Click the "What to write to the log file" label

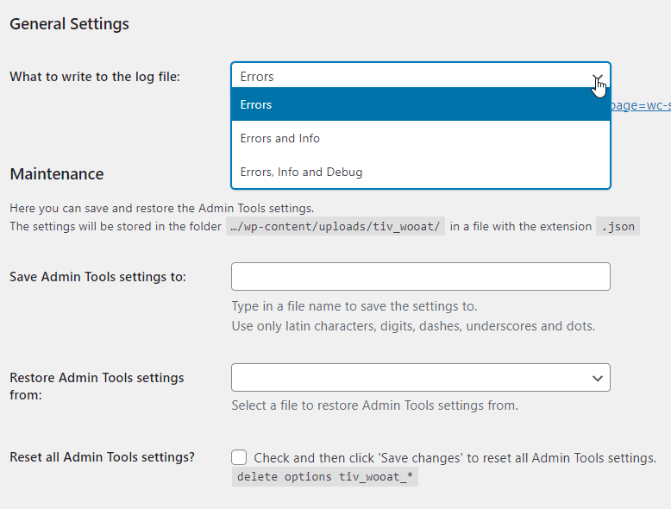pyautogui.click(x=95, y=77)
